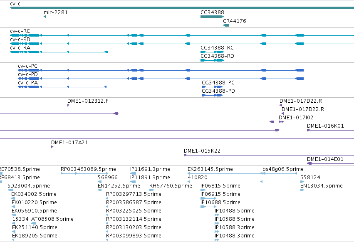The width and height of the screenshot is (354, 242).
Task: Click the DME1-014E01 clone label
Action: click(x=325, y=159)
